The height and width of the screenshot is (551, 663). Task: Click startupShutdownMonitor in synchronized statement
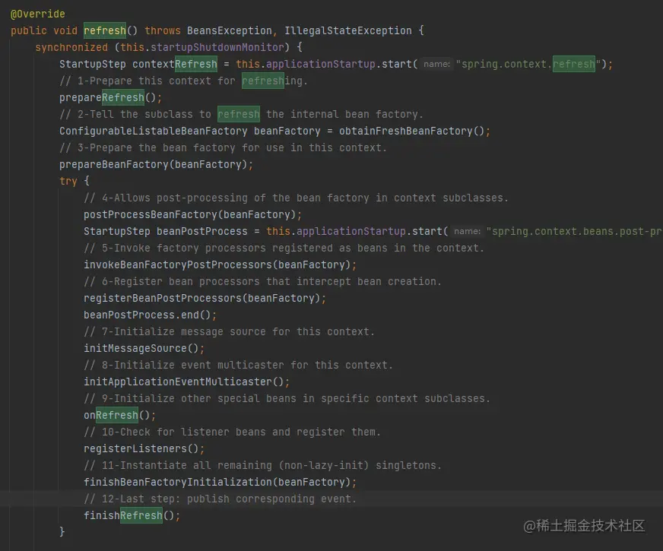pyautogui.click(x=217, y=47)
